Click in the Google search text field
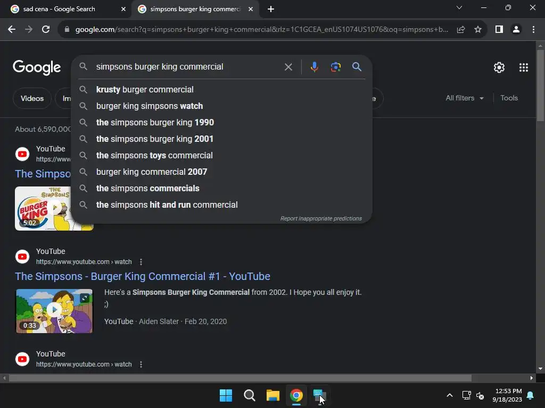545x408 pixels. [x=188, y=66]
